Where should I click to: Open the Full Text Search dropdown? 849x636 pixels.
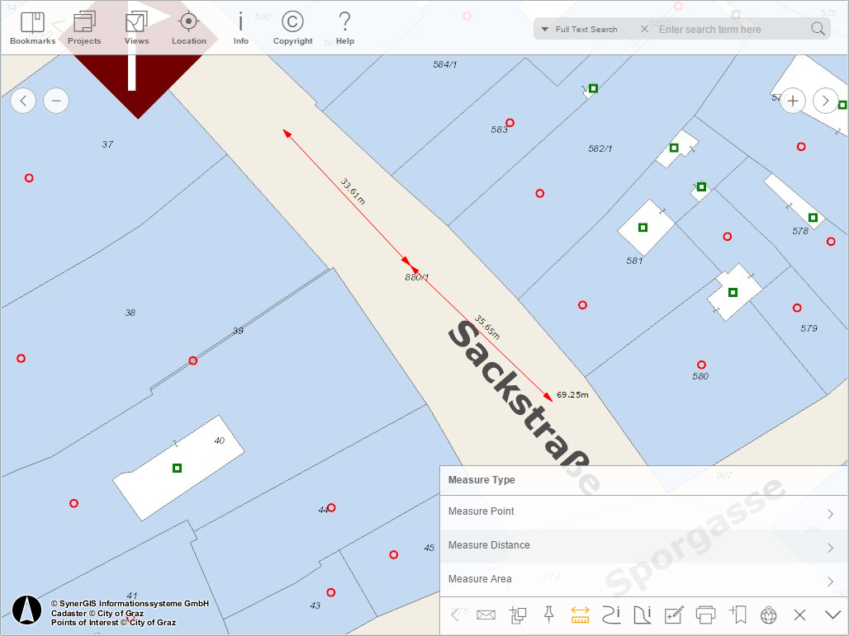click(x=579, y=29)
